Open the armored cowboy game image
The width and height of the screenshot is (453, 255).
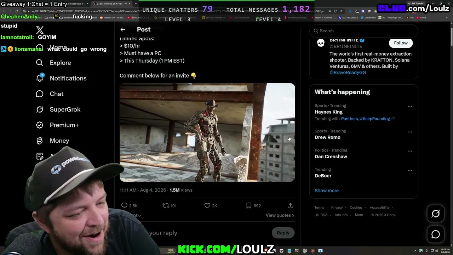[207, 132]
